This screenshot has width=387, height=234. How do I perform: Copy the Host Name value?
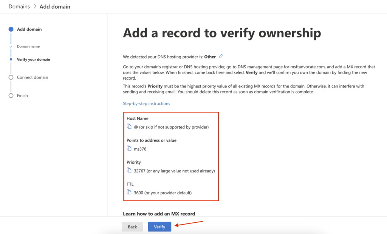point(129,126)
